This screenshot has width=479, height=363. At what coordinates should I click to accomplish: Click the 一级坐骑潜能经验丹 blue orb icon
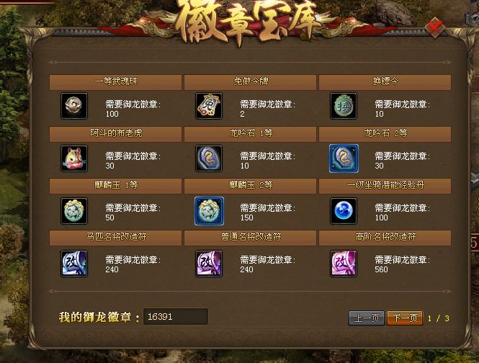pyautogui.click(x=344, y=211)
